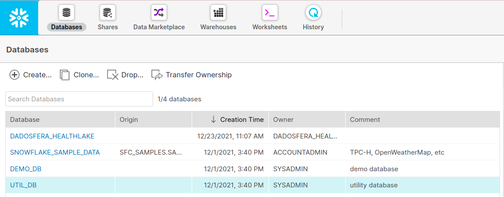Viewport: 504px width, 197px height.
Task: Click the Clone... button text
Action: [x=86, y=75]
